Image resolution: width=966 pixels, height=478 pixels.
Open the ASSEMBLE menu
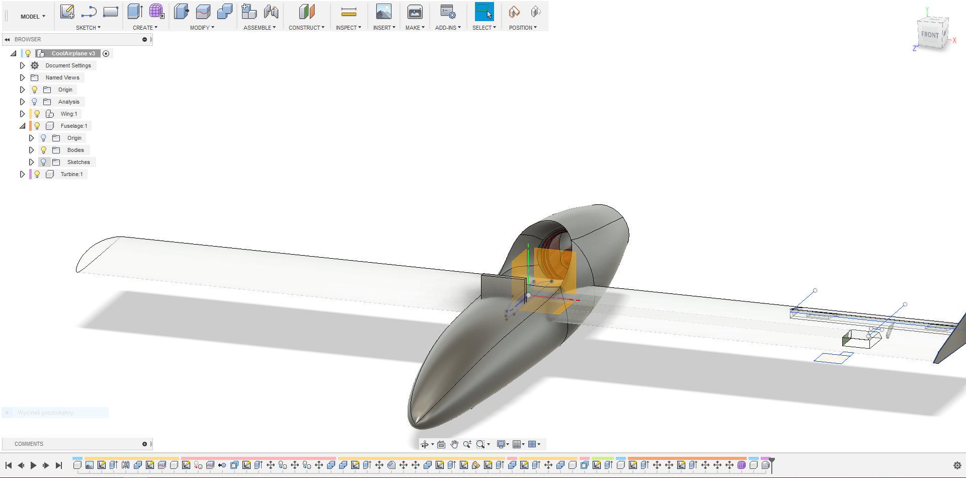(260, 28)
